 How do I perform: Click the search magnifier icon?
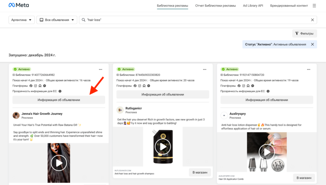(83, 20)
